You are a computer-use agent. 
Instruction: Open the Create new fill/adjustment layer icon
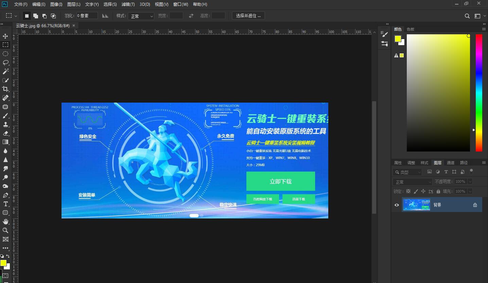click(438, 172)
